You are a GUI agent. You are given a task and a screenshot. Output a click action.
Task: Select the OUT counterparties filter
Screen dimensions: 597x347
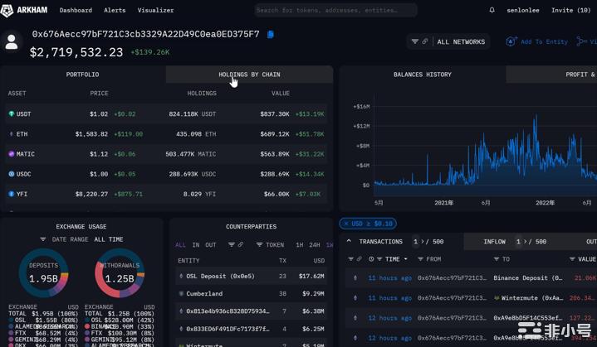tap(211, 245)
